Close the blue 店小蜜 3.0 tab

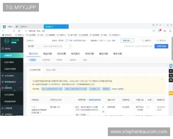point(66,27)
